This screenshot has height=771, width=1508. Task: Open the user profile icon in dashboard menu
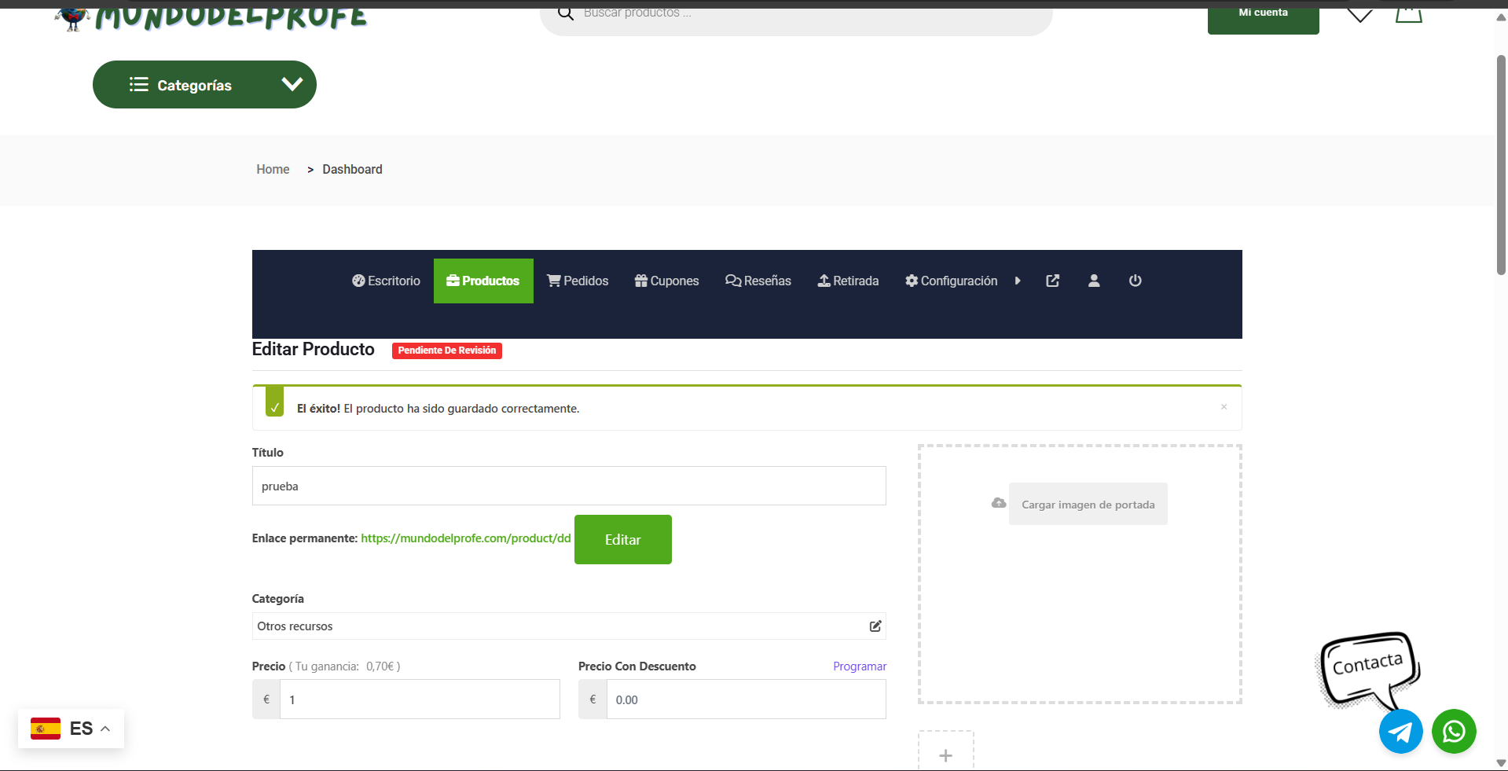1093,281
